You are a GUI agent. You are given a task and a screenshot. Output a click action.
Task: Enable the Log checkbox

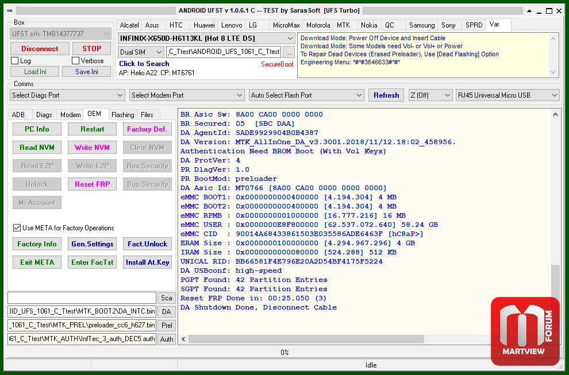click(14, 60)
